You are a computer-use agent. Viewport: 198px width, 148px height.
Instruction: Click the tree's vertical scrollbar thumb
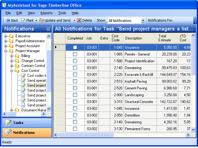coord(49,71)
